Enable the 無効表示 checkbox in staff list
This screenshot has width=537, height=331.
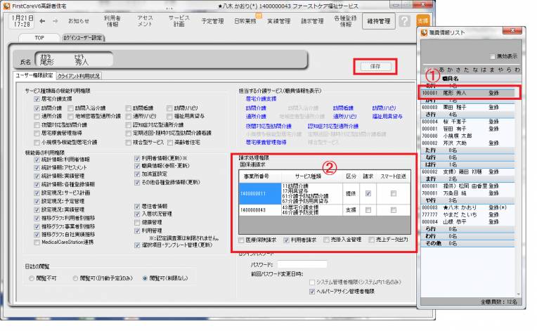pos(491,56)
